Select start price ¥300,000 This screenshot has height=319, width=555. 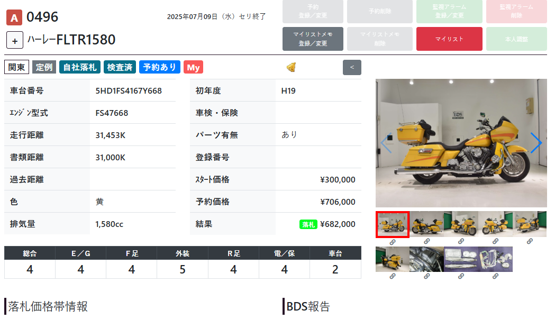click(x=338, y=179)
